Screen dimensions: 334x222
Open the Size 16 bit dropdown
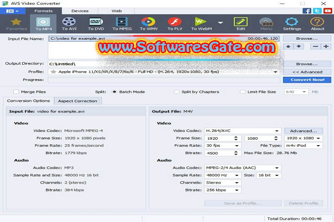click(x=269, y=175)
